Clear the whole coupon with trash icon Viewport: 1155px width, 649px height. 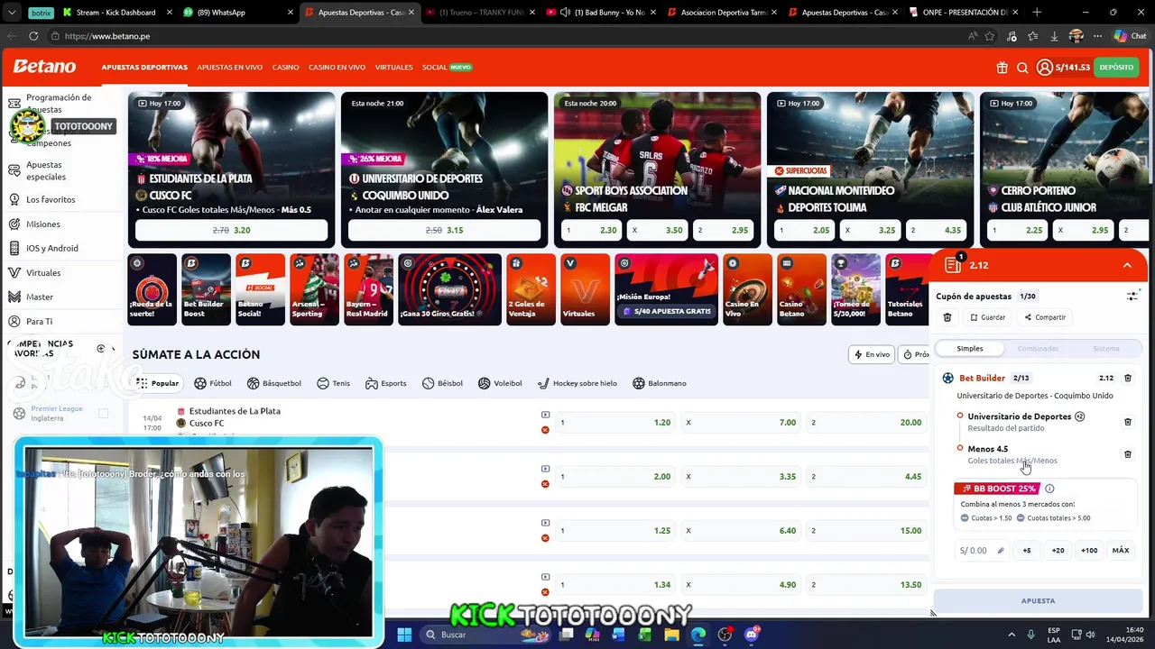click(x=947, y=317)
